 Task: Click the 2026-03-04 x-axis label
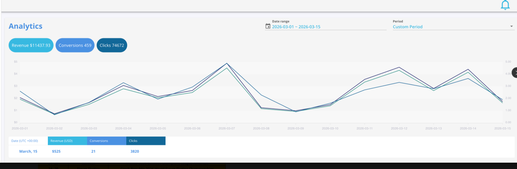(123, 128)
